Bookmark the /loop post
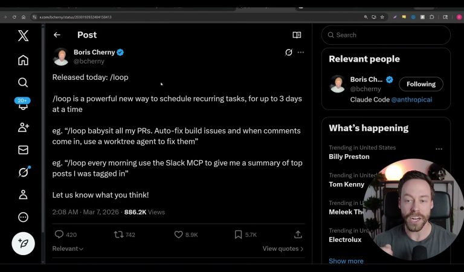The height and width of the screenshot is (272, 464). pyautogui.click(x=238, y=235)
